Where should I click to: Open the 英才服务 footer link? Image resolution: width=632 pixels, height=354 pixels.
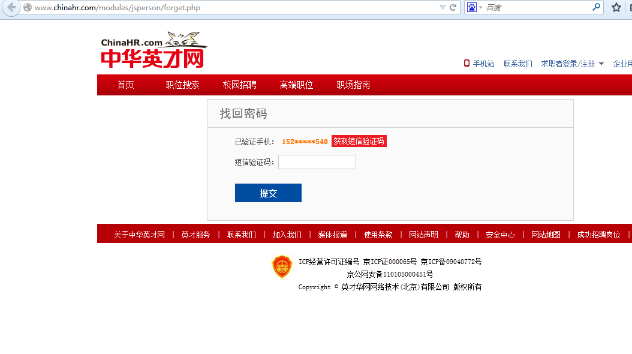195,235
